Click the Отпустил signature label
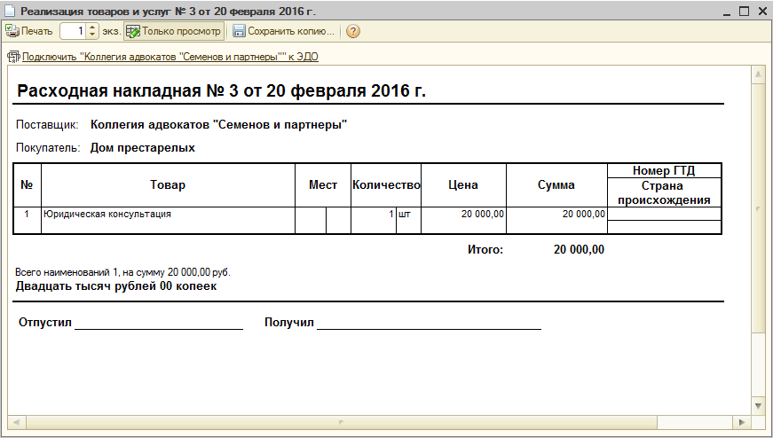Viewport: 773px width, 438px height. click(x=45, y=323)
